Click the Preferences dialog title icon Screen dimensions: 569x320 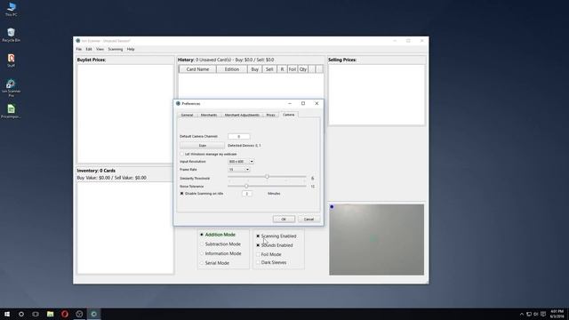pyautogui.click(x=178, y=103)
